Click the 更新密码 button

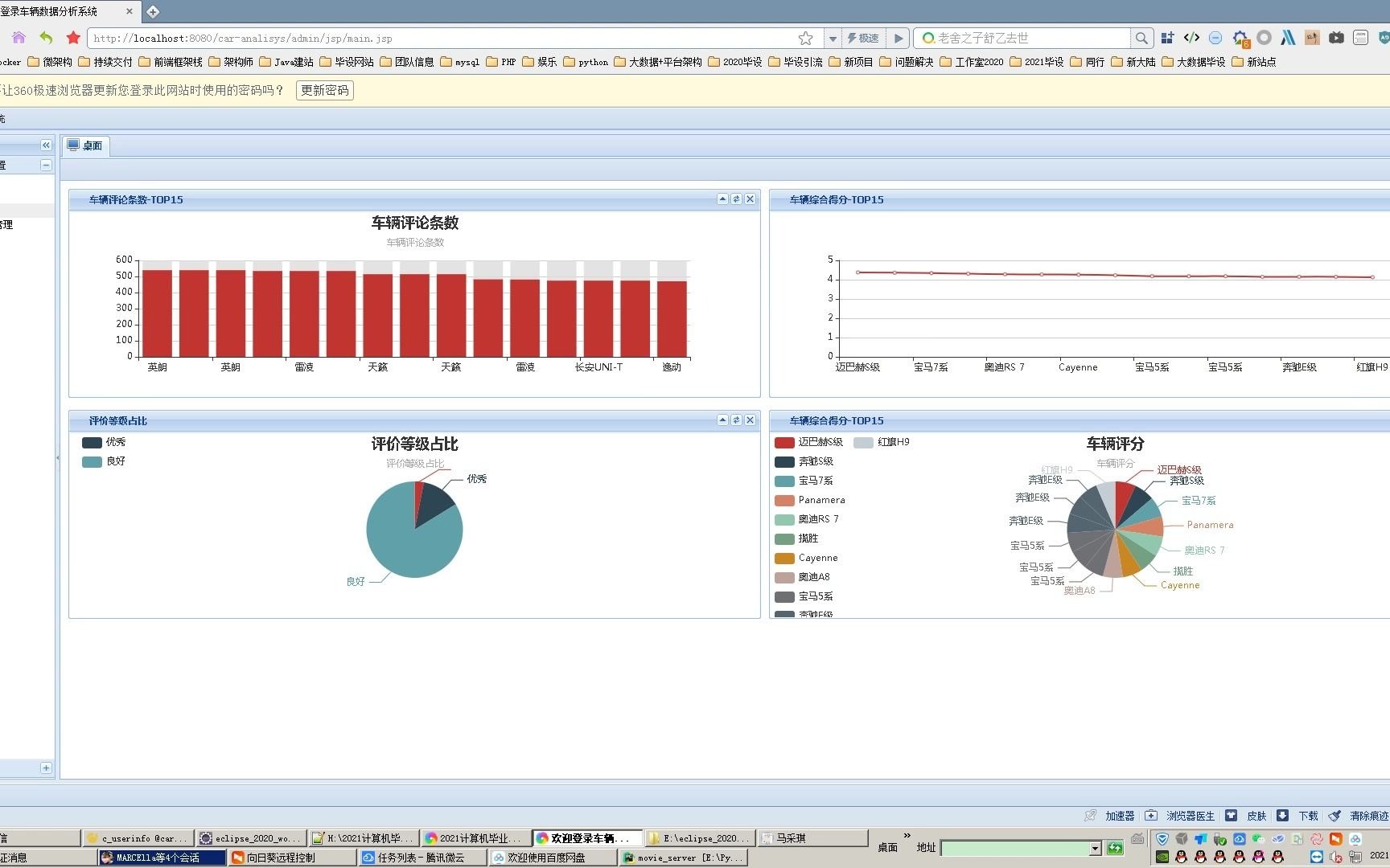[x=325, y=90]
